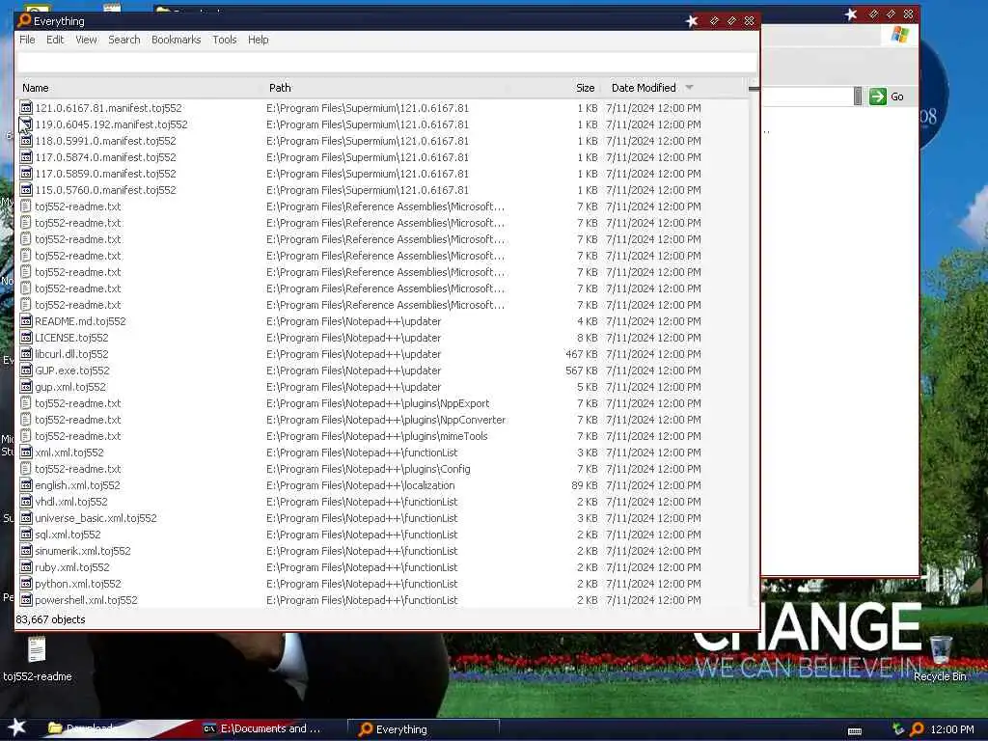988x741 pixels.
Task: Click file icon of gup.xml.toj552
Action: [x=26, y=386]
